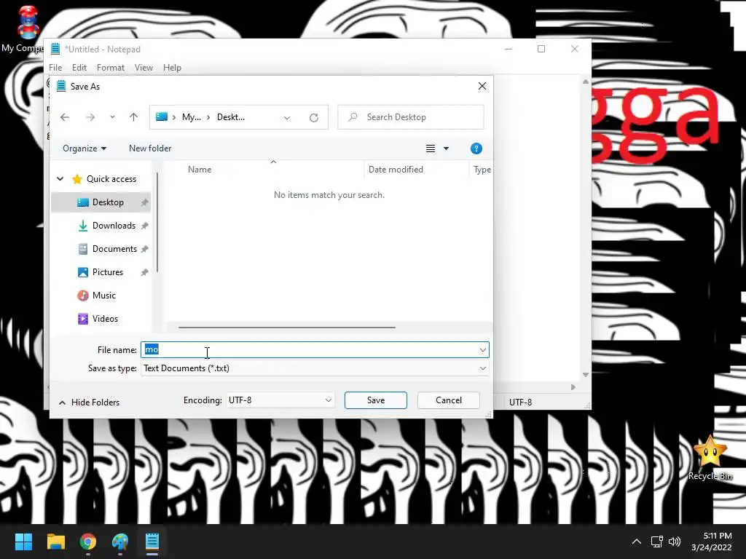Open Notepad File menu

coord(55,68)
